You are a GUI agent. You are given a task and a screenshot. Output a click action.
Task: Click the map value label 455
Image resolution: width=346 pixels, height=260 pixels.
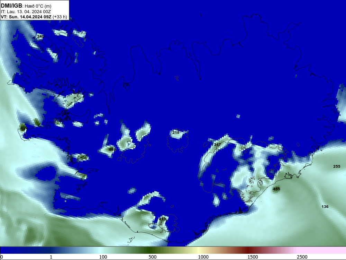[x=276, y=189]
